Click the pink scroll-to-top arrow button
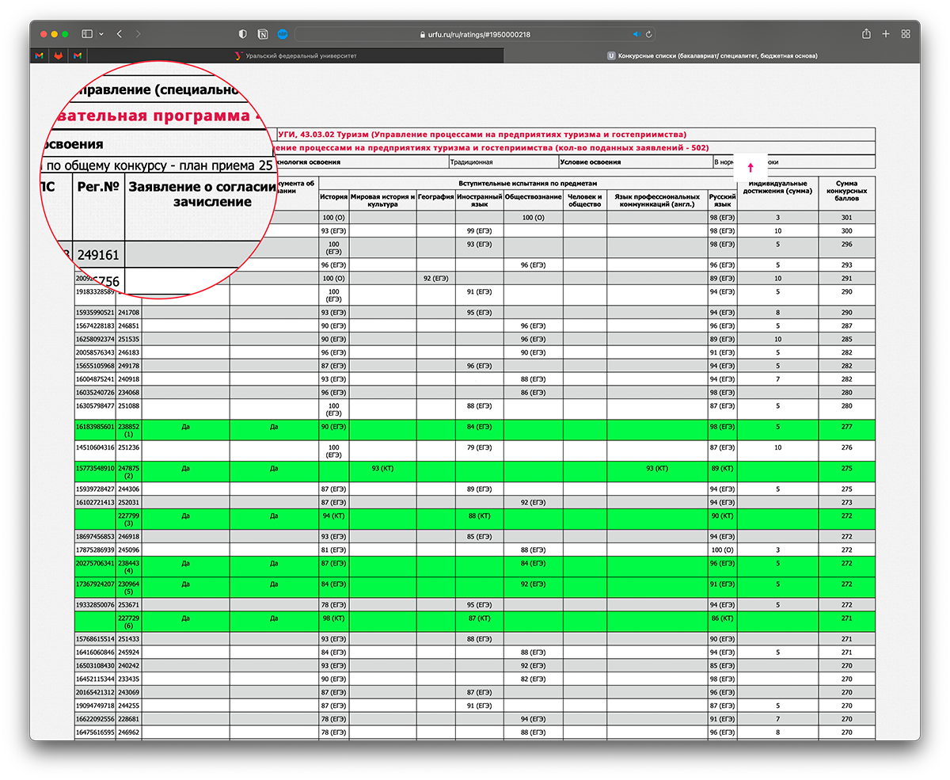The height and width of the screenshot is (780, 950). coord(750,168)
